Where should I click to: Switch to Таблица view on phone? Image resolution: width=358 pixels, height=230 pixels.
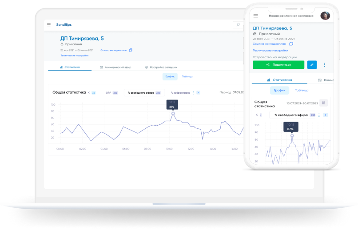tap(302, 90)
